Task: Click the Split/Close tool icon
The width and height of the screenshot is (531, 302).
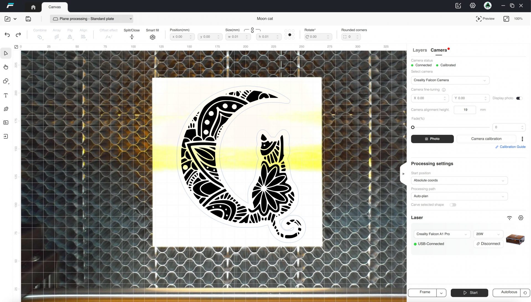Action: point(132,37)
